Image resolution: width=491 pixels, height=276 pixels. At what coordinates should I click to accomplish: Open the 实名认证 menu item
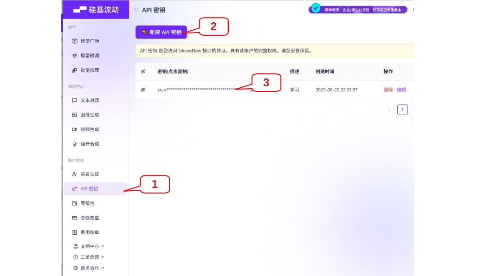90,174
